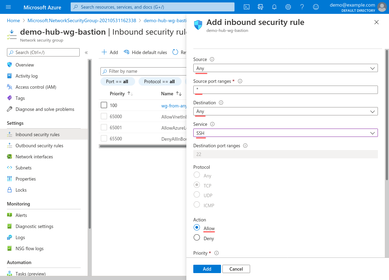Click the feedback smiley icon
The image size is (389, 280).
pyautogui.click(x=316, y=7)
